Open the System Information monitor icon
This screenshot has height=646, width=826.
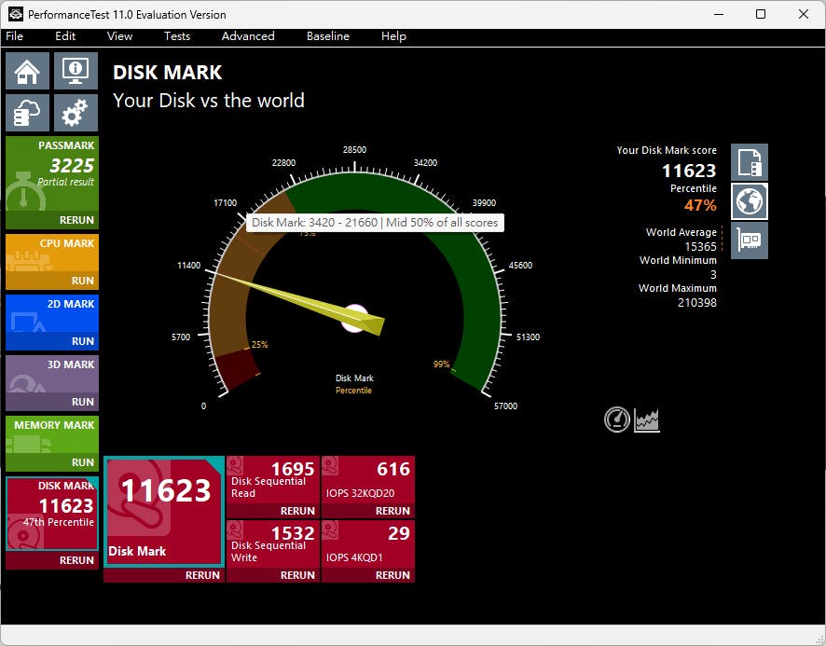(76, 71)
